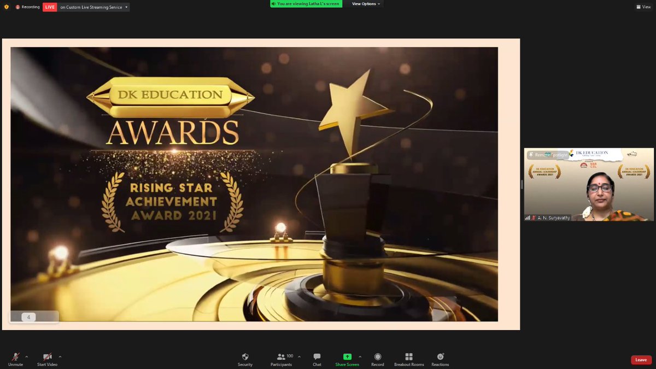The width and height of the screenshot is (656, 369).
Task: Open the View Options dropdown
Action: point(366,4)
